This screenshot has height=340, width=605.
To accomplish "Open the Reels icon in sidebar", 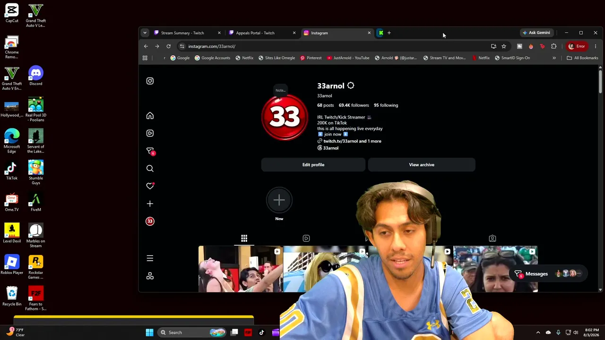I will click(x=150, y=133).
